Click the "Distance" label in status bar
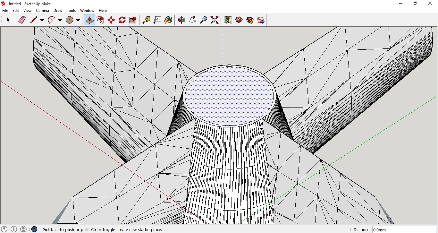This screenshot has height=233, width=438. pos(361,229)
